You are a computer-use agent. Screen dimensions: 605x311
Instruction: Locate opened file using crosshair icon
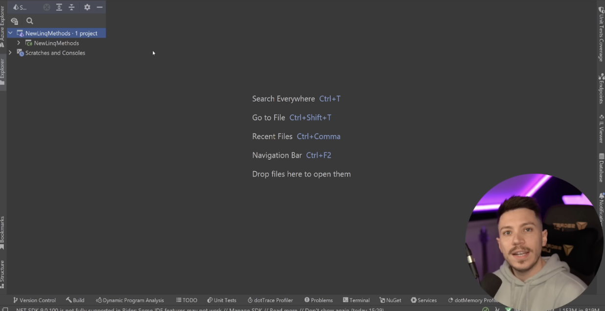(x=47, y=7)
